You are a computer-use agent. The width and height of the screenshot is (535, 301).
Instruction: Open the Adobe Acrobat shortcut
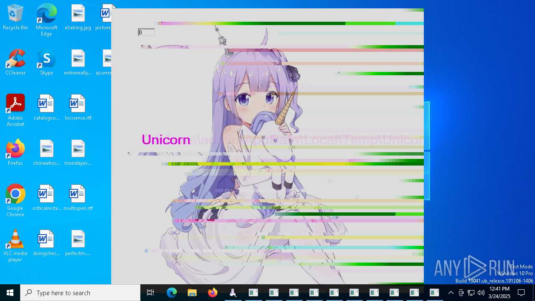click(15, 110)
